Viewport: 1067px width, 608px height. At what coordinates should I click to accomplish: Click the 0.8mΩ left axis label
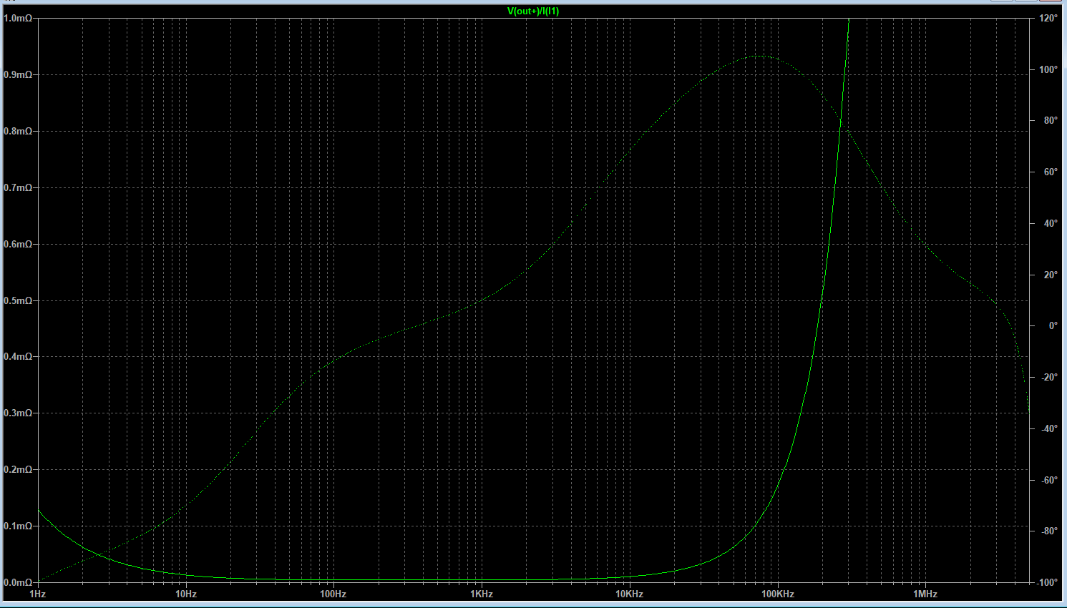coord(18,131)
